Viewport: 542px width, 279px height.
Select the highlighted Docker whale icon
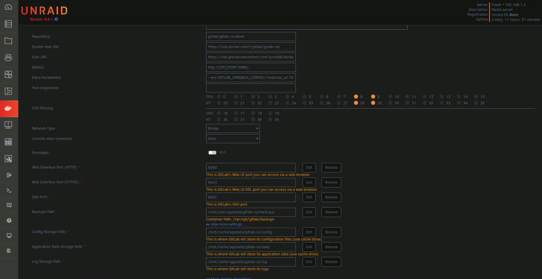pos(9,109)
